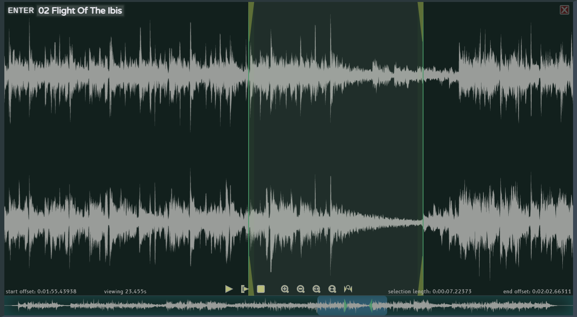The image size is (577, 317).
Task: Zoom out of the waveform
Action: 301,289
